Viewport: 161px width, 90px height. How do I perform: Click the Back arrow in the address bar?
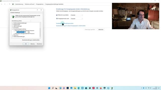click(x=2, y=4)
